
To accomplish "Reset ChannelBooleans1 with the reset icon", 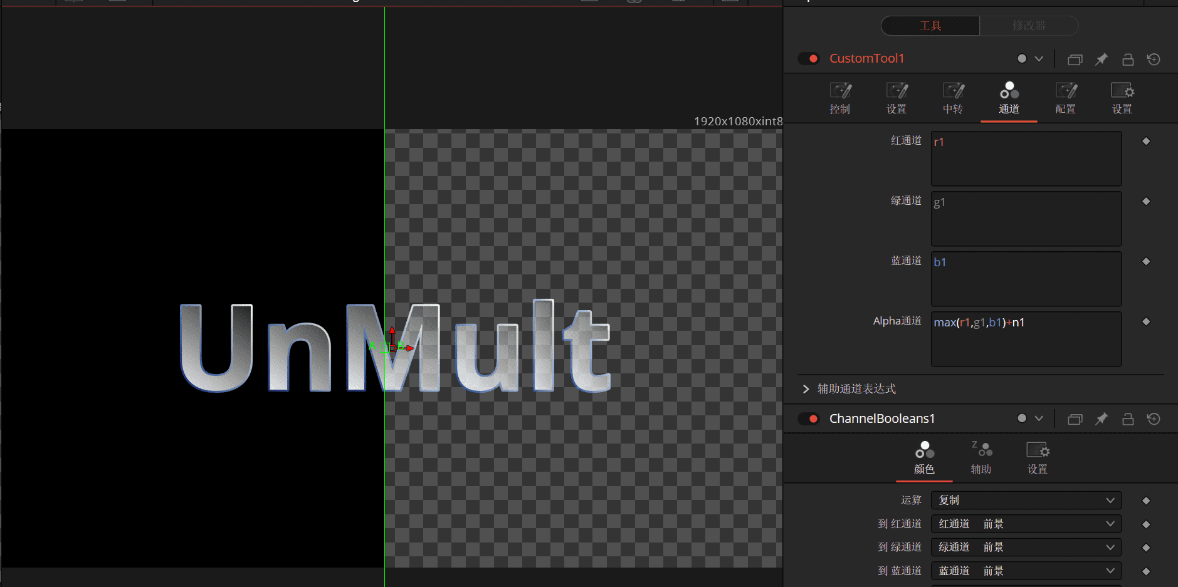I will coord(1154,418).
